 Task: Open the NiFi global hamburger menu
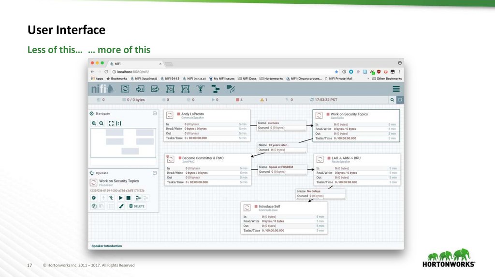tap(396, 89)
